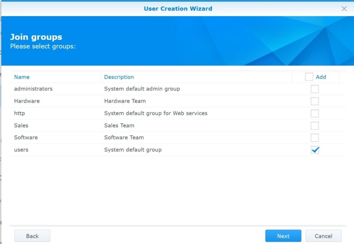Go to previous step with Back

point(32,236)
